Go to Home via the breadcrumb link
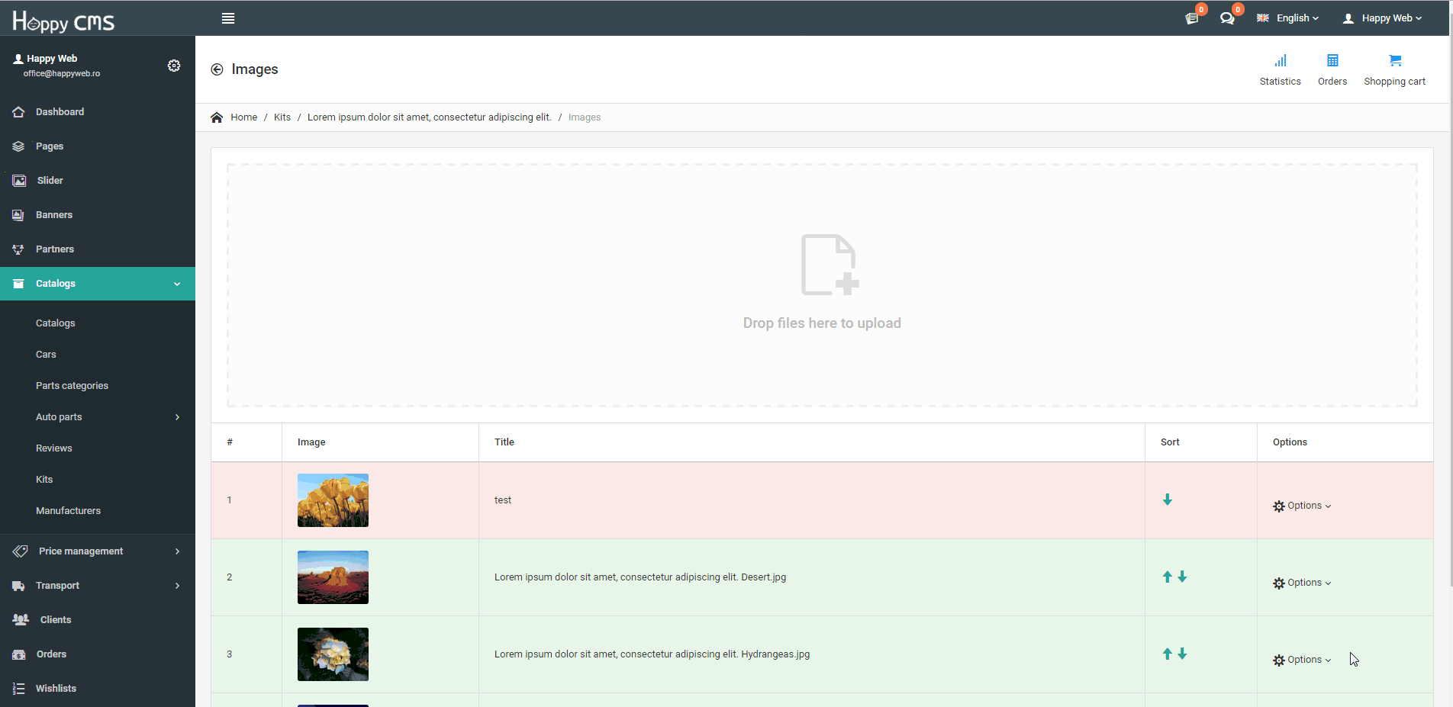The width and height of the screenshot is (1453, 707). point(244,117)
